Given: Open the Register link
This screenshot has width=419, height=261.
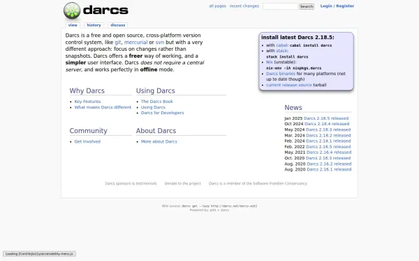Looking at the screenshot, I should coord(345,6).
